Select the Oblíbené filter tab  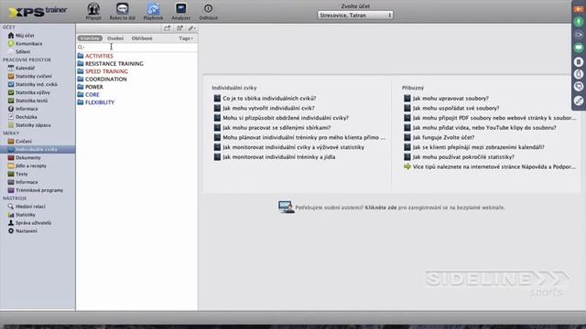pos(142,38)
